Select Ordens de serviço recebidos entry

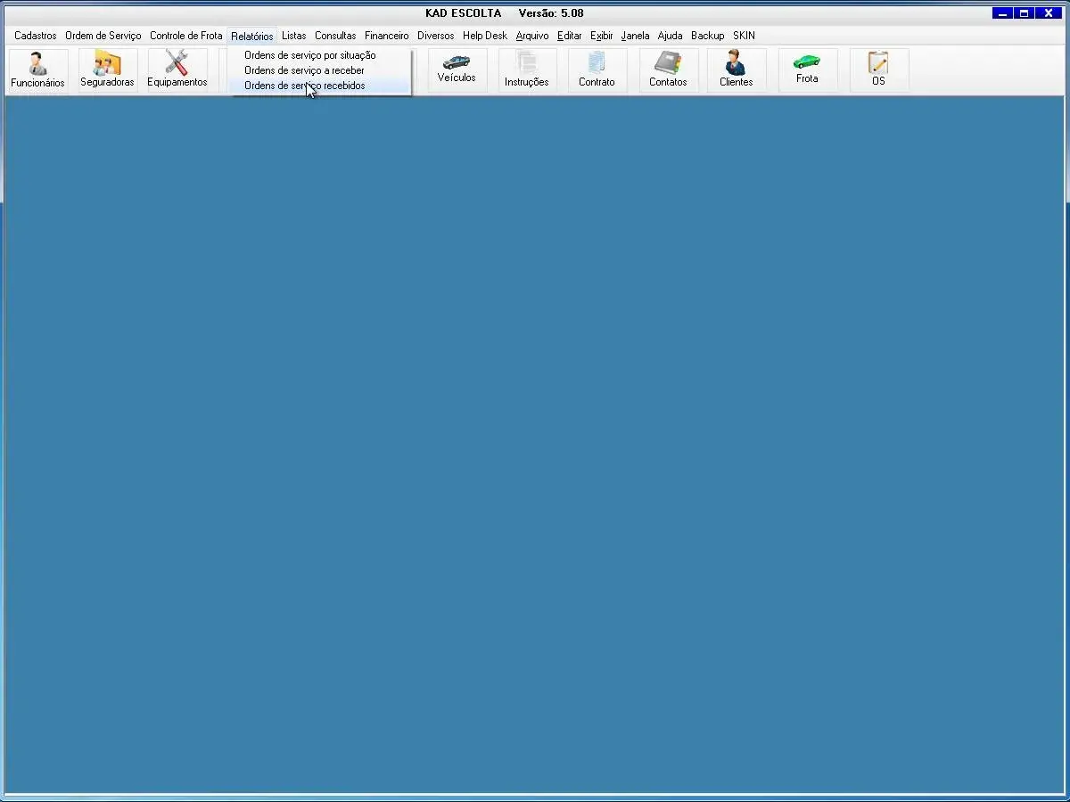(x=304, y=86)
